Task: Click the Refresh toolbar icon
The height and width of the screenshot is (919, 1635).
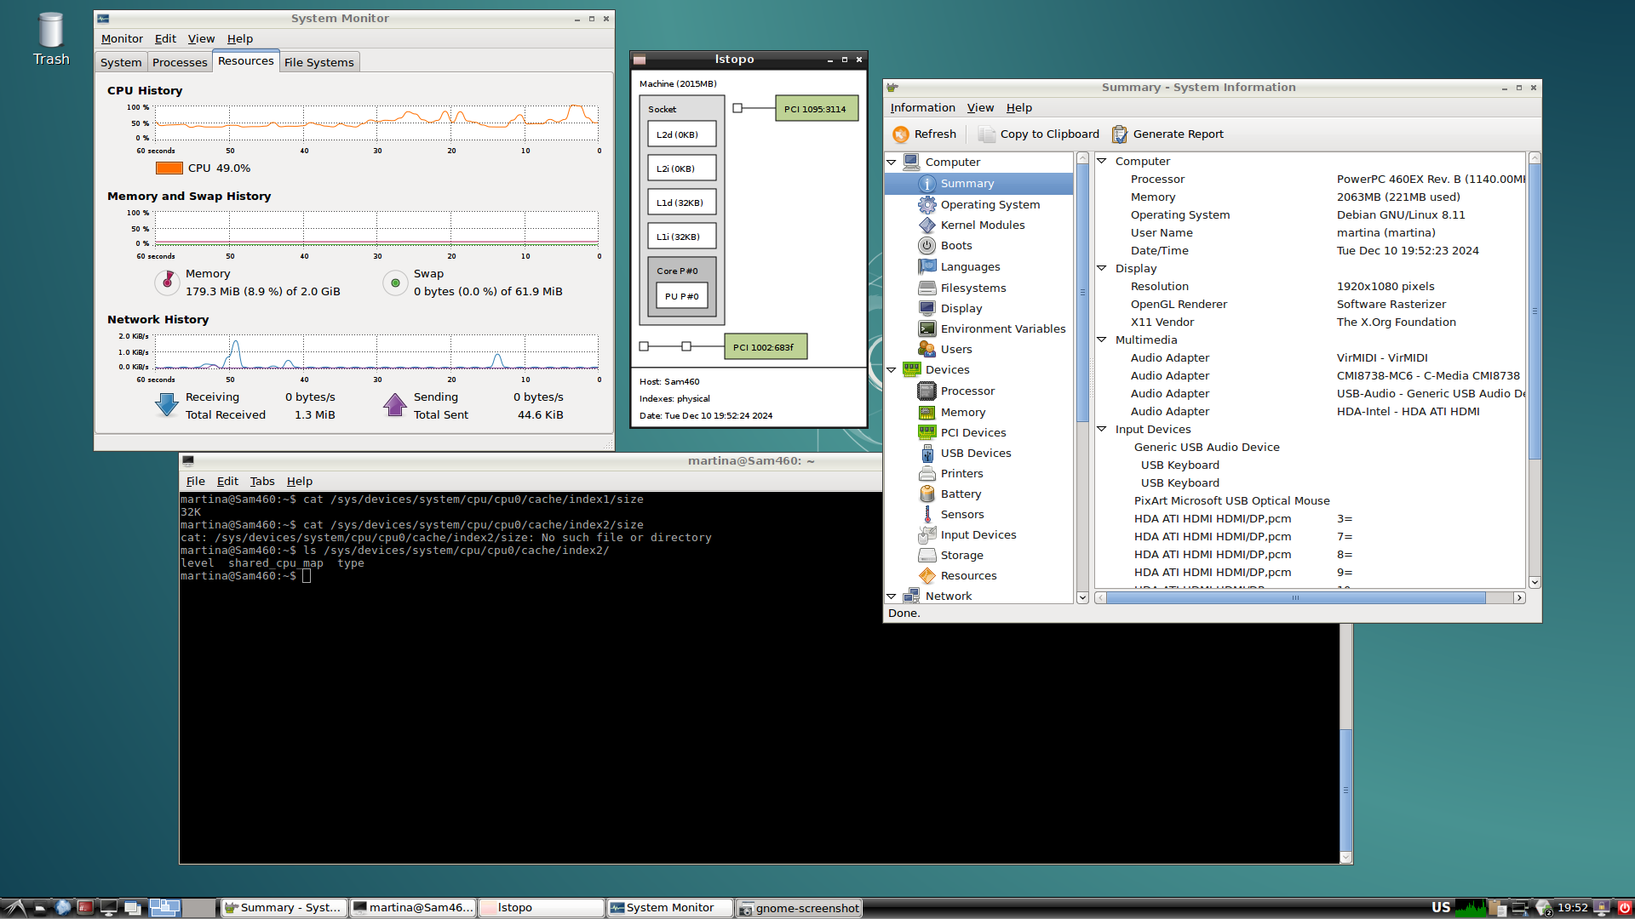Action: [x=901, y=134]
